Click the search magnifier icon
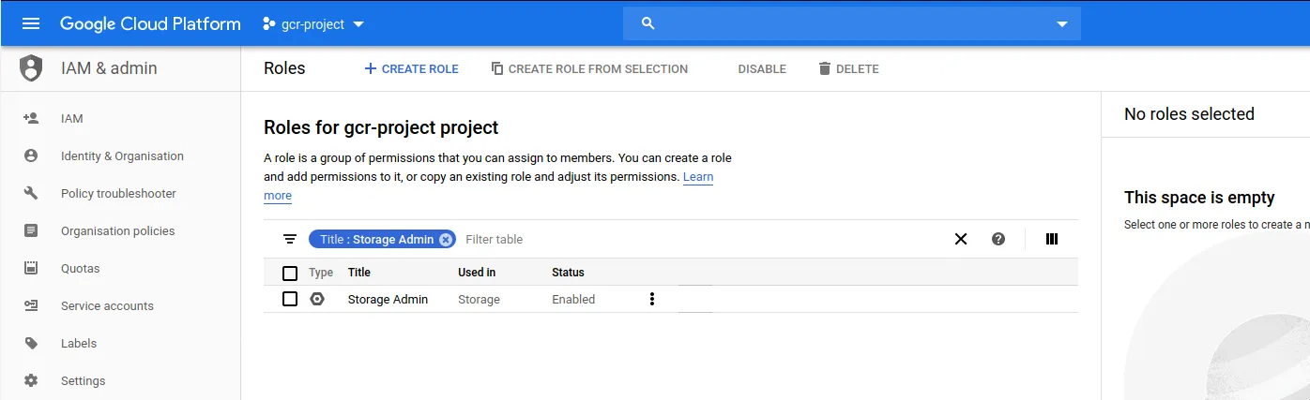This screenshot has height=400, width=1310. coord(647,23)
